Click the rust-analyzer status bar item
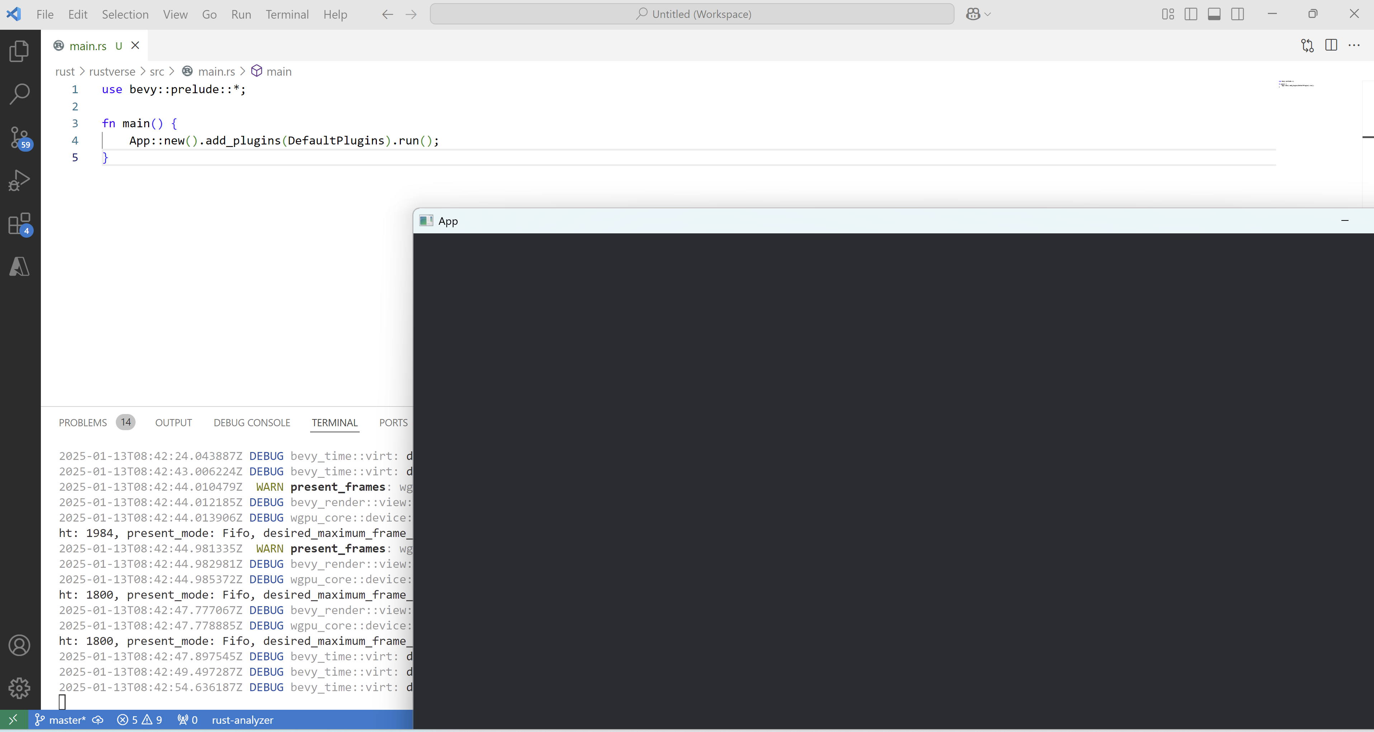This screenshot has height=732, width=1374. [242, 720]
